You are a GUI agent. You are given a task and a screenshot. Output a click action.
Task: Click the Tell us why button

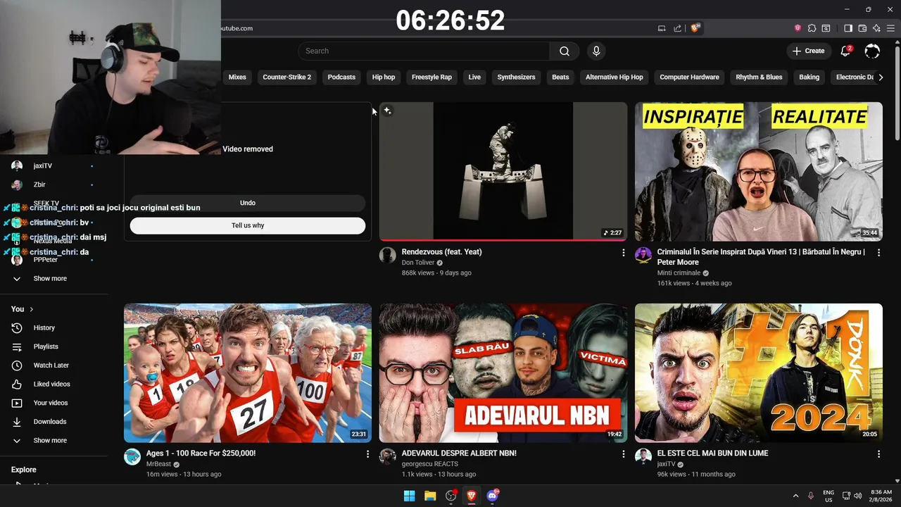click(x=248, y=225)
